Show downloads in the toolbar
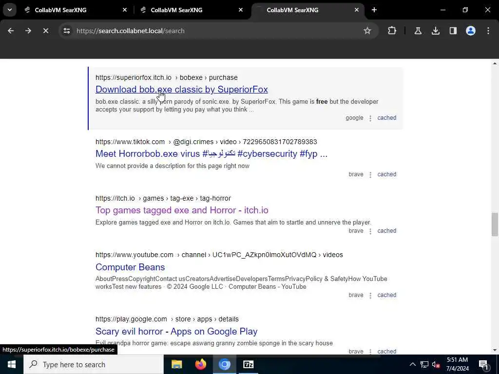The image size is (499, 374). tap(435, 31)
